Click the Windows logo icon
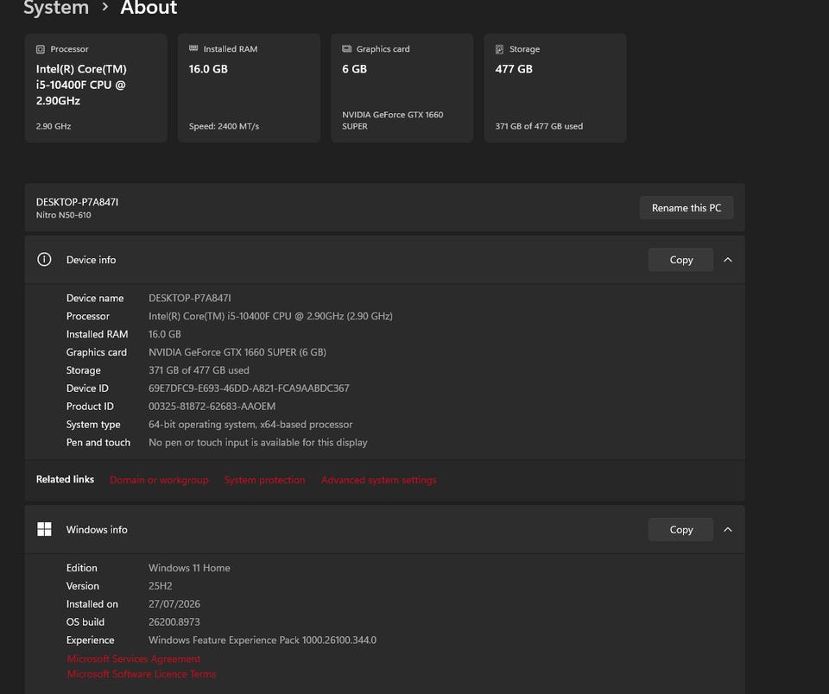Screen dimensions: 829x694 click(44, 529)
